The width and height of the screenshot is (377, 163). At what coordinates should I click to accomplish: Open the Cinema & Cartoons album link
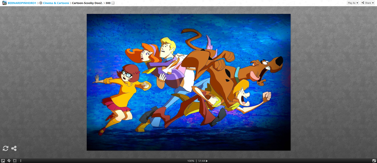click(56, 3)
